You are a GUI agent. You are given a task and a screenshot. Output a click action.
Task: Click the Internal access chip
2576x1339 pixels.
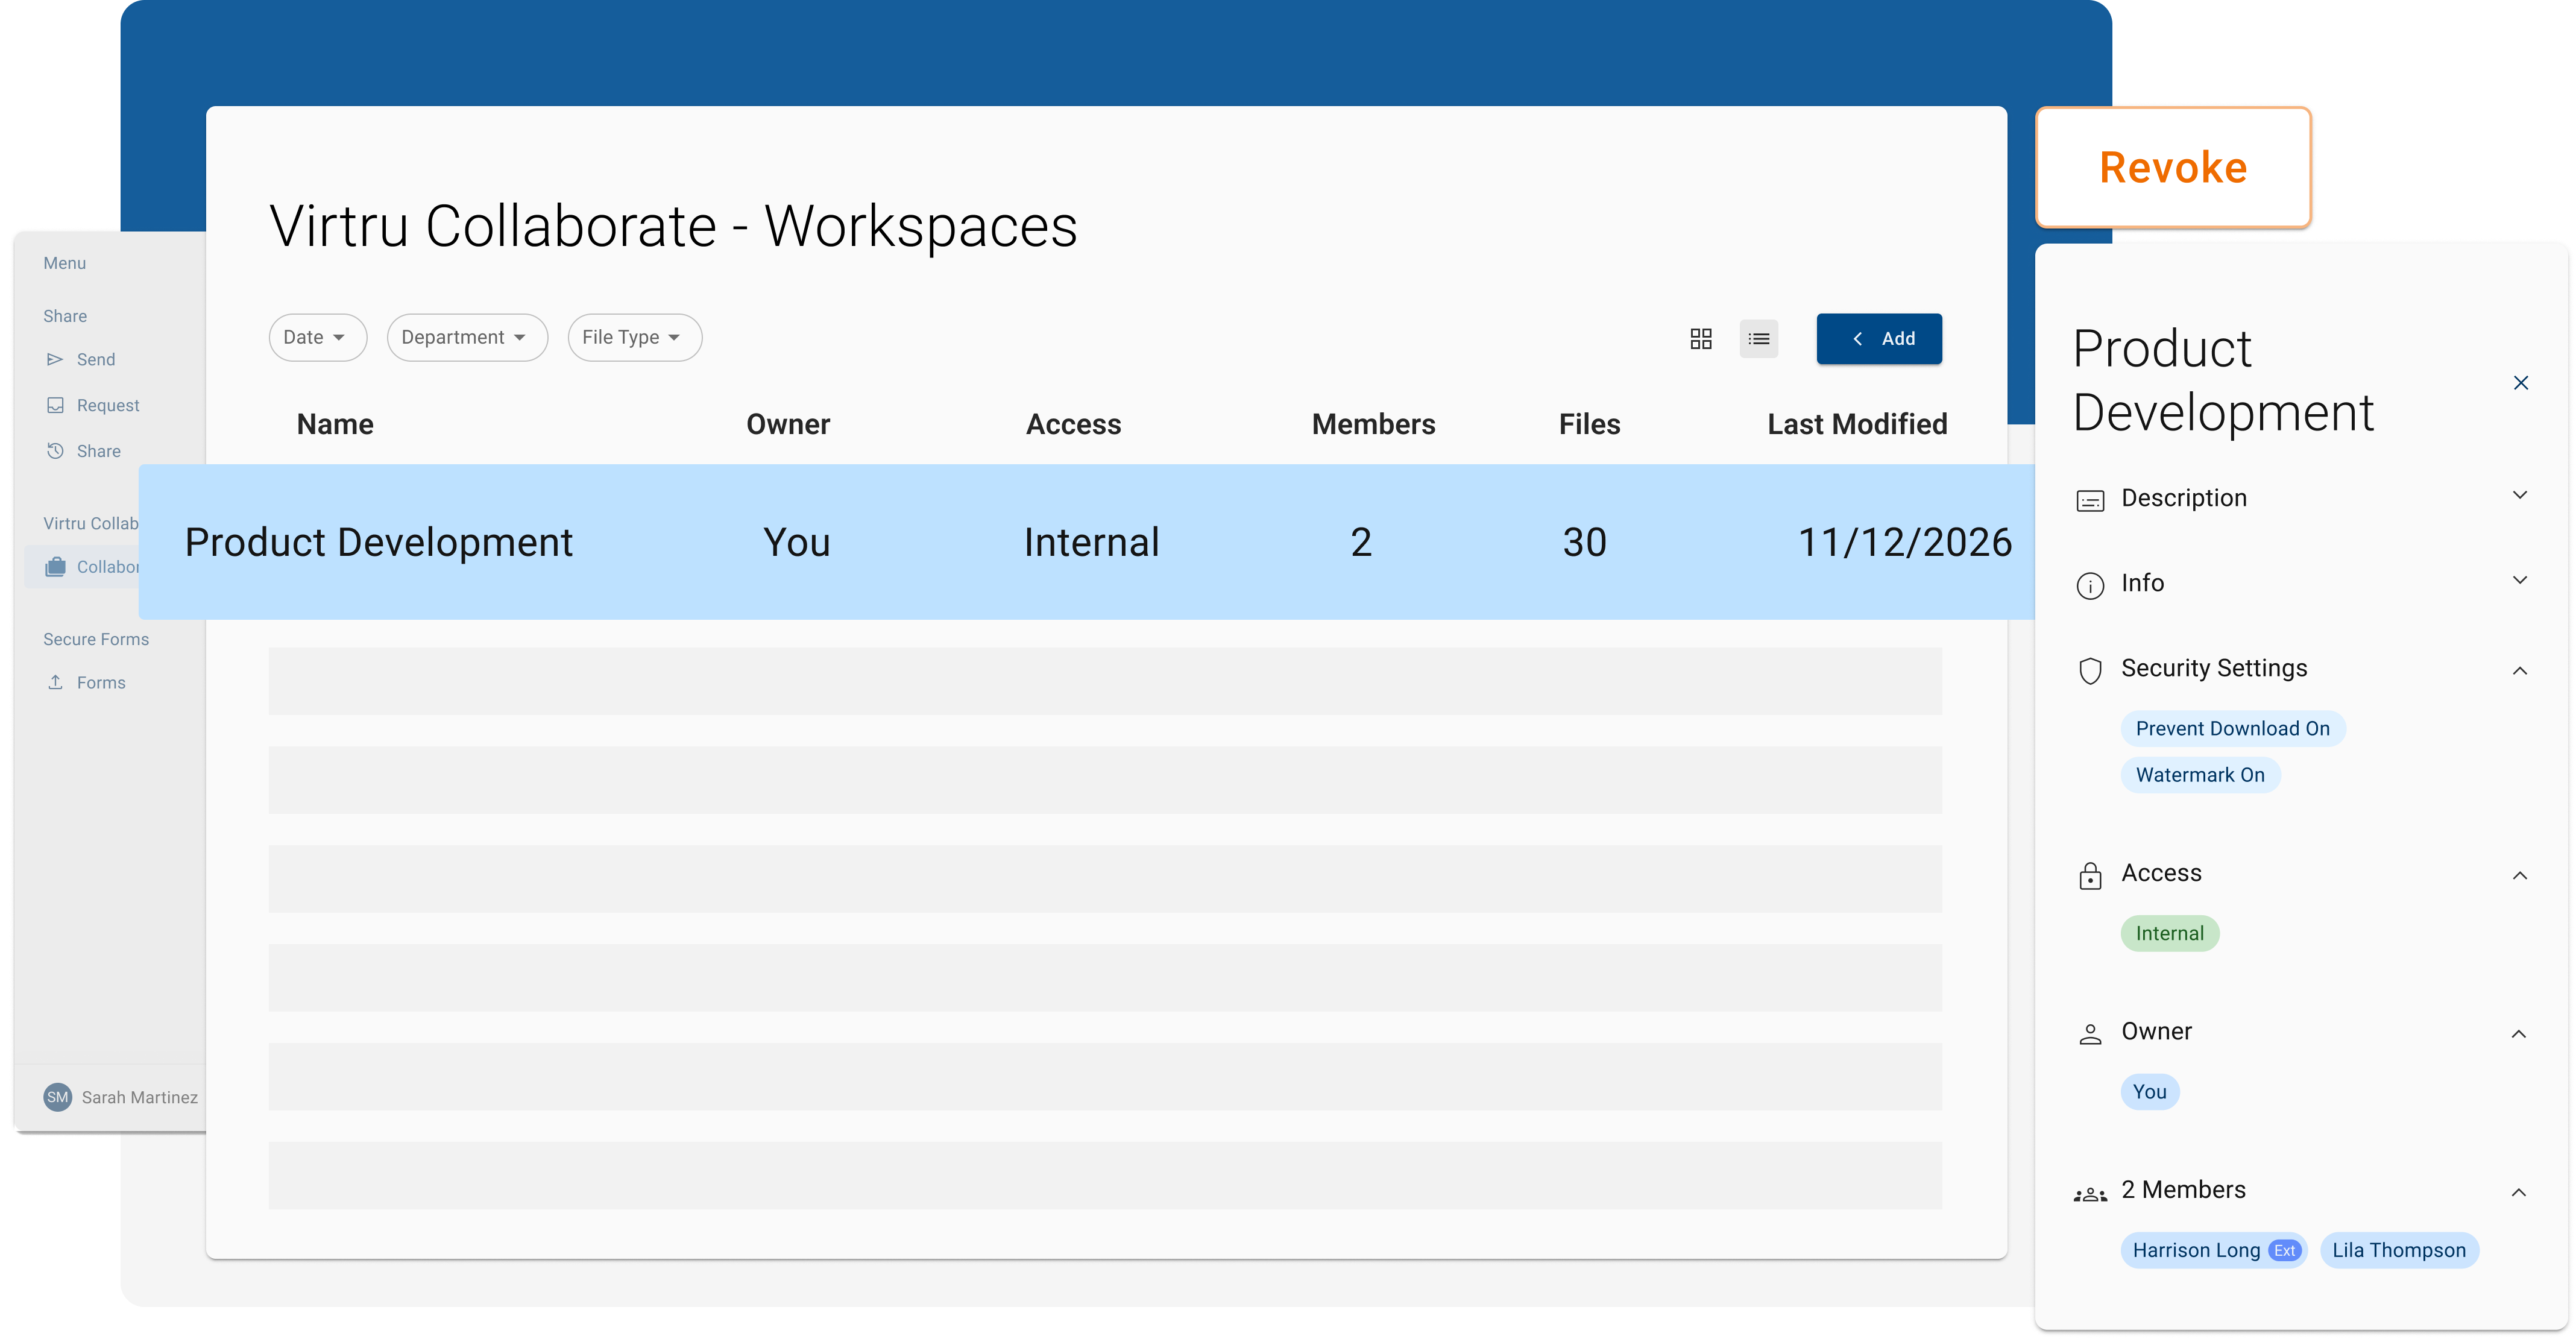[2169, 933]
